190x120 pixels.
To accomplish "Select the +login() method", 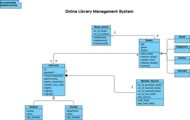I will [47, 88].
